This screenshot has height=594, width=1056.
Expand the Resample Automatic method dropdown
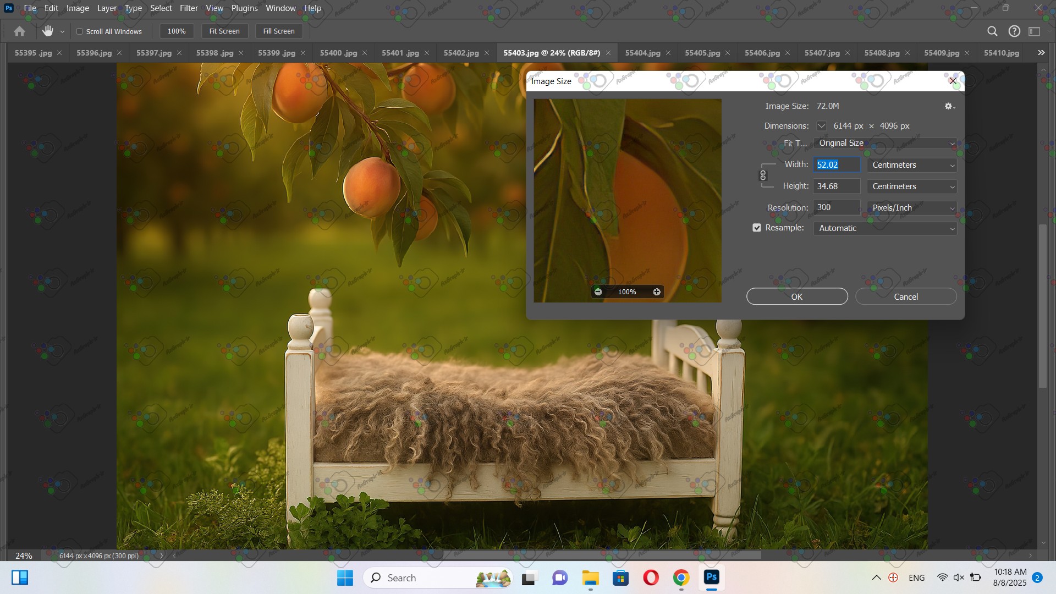885,228
